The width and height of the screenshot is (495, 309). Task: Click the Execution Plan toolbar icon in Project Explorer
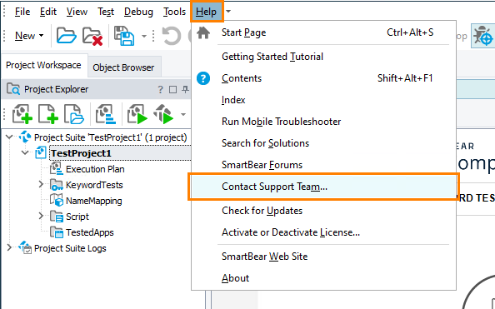(106, 114)
